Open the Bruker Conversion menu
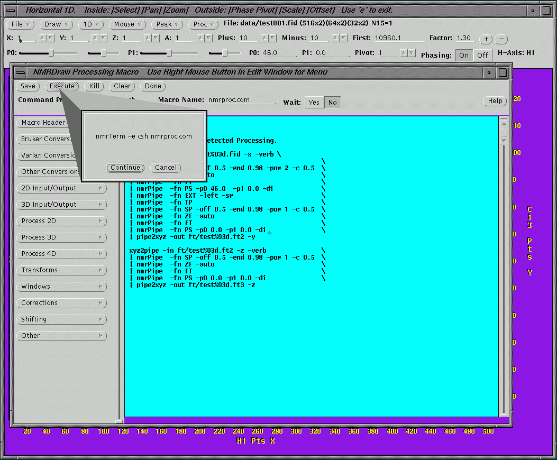Screen dimensions: 557x460 45,139
